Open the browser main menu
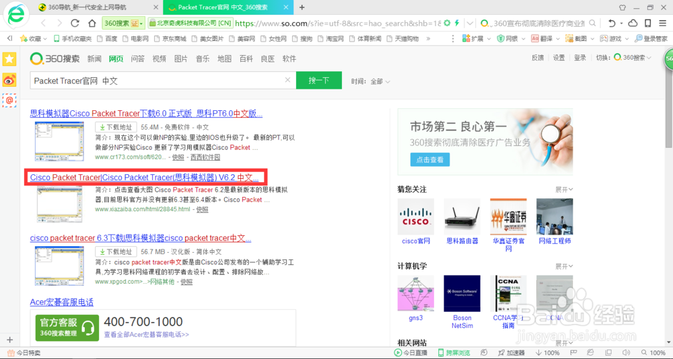 click(662, 23)
